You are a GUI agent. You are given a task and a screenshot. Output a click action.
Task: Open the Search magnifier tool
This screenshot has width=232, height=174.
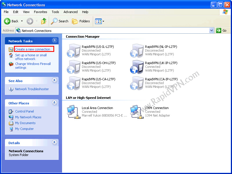pos(59,21)
